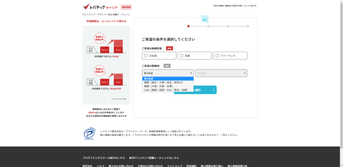Click the 第1希望 work location dropdown
The image size is (343, 167).
(x=168, y=73)
